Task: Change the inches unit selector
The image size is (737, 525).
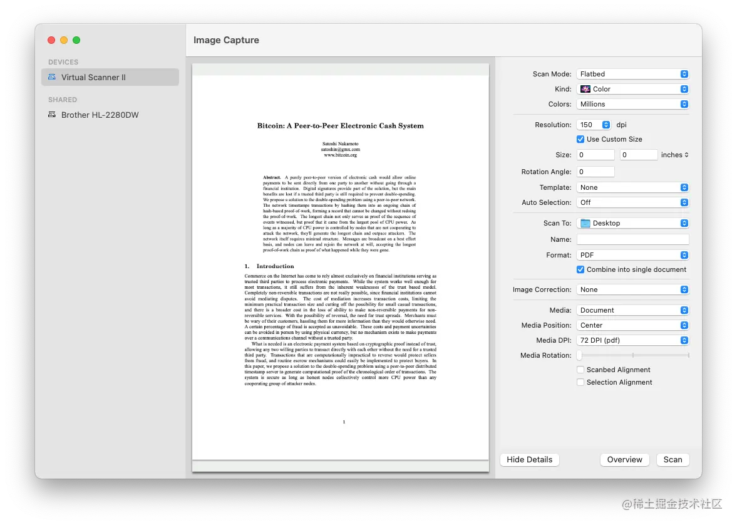Action: (x=675, y=155)
